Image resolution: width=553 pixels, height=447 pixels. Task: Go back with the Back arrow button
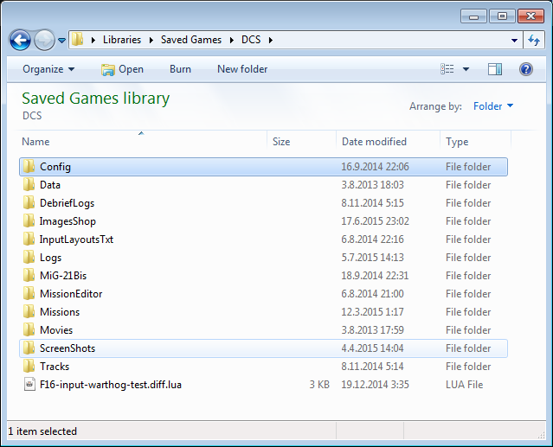(x=20, y=40)
